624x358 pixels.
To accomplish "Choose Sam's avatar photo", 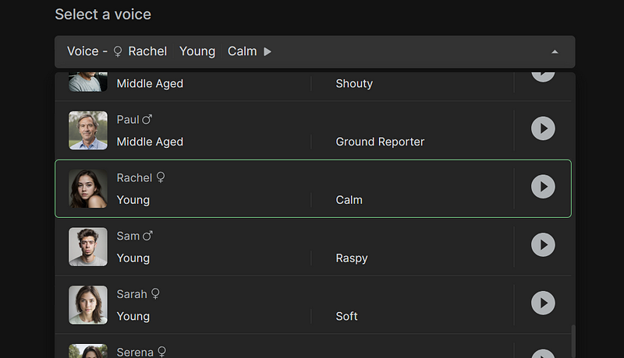I will [x=88, y=247].
